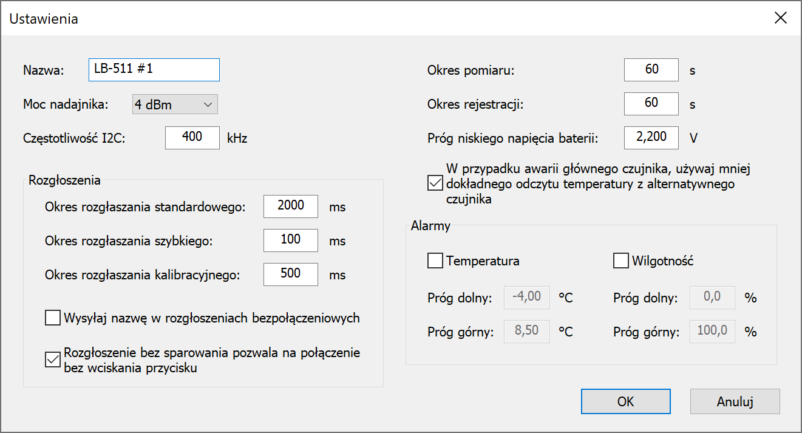Screen dimensions: 802x433
Task: Click the Częstotliwość I2C field
Action: point(192,138)
